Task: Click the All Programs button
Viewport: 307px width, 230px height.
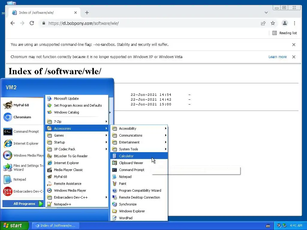Action: [23, 204]
